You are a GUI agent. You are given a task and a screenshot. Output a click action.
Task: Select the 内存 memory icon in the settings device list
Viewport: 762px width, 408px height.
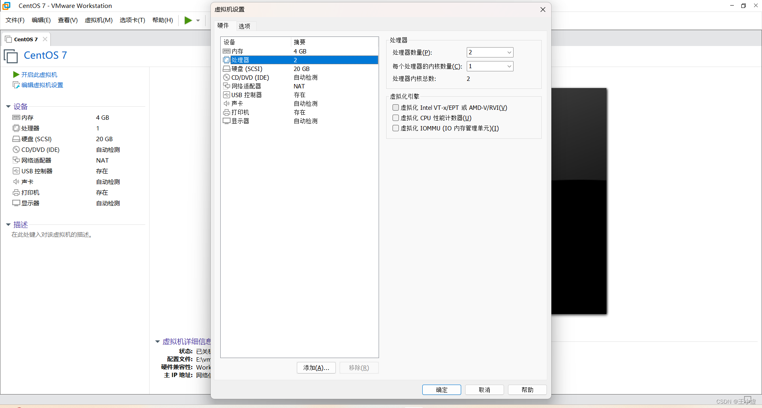point(227,51)
